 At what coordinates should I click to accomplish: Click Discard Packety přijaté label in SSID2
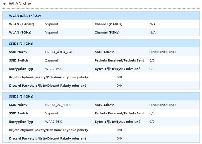(x=48, y=138)
